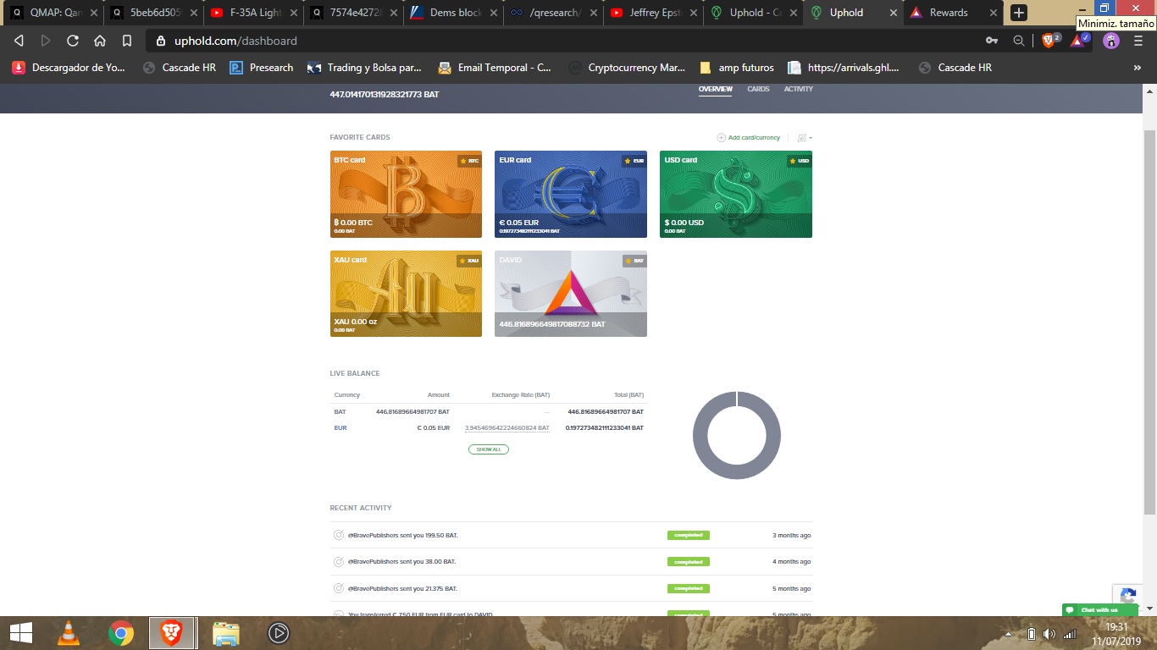Switch to the F-35A Light browser tab
The width and height of the screenshot is (1157, 650).
click(x=252, y=13)
